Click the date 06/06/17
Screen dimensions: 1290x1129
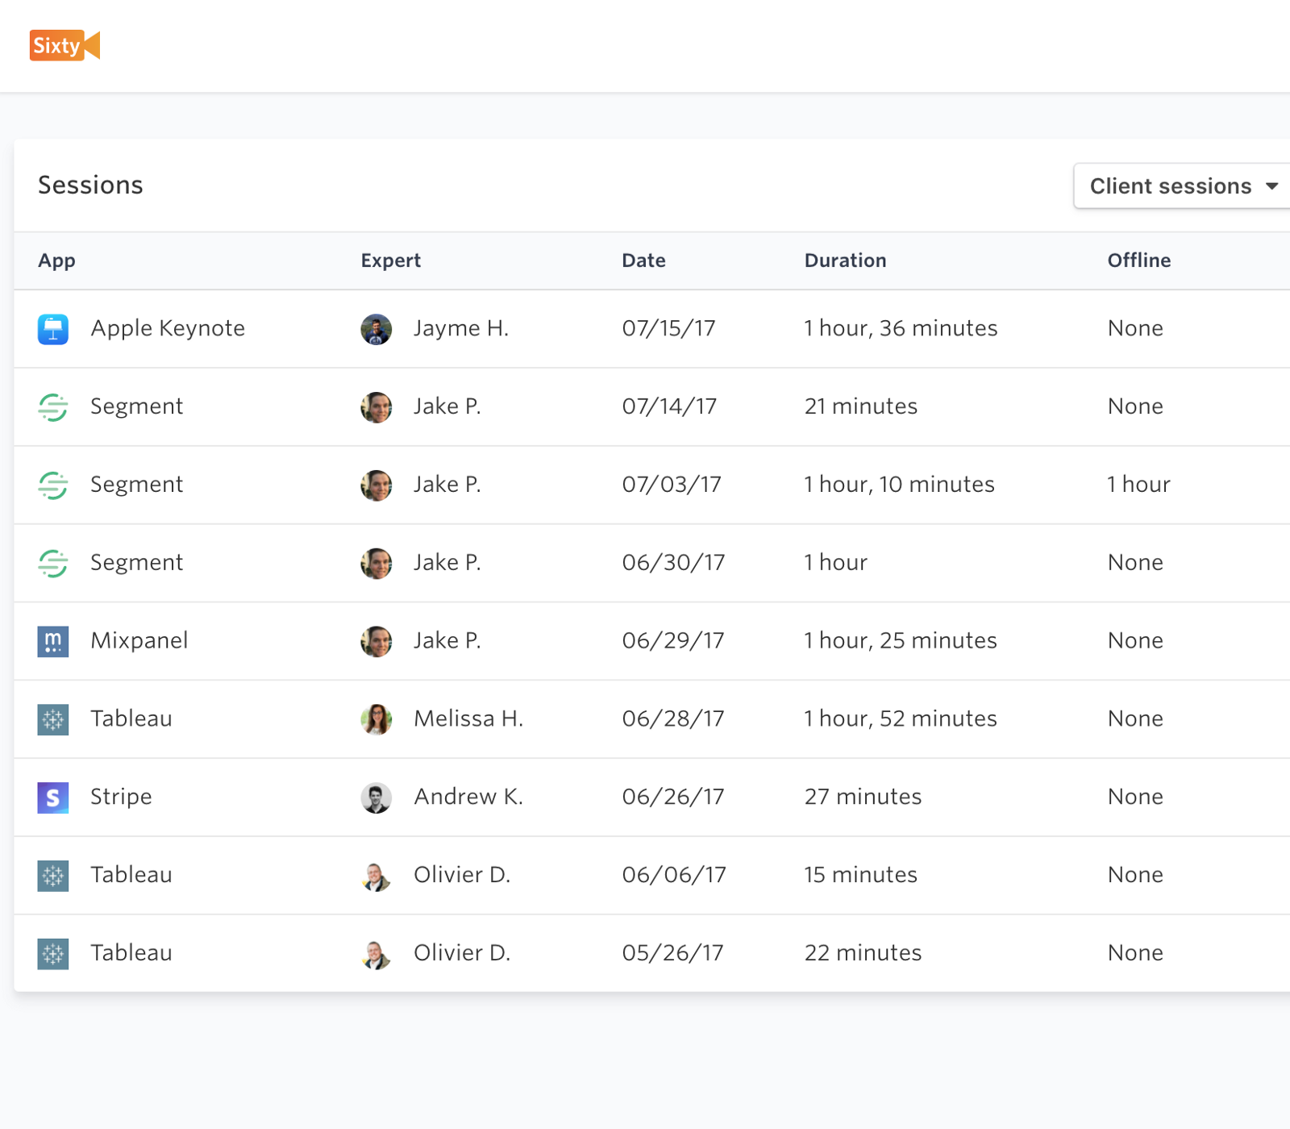pyautogui.click(x=674, y=875)
